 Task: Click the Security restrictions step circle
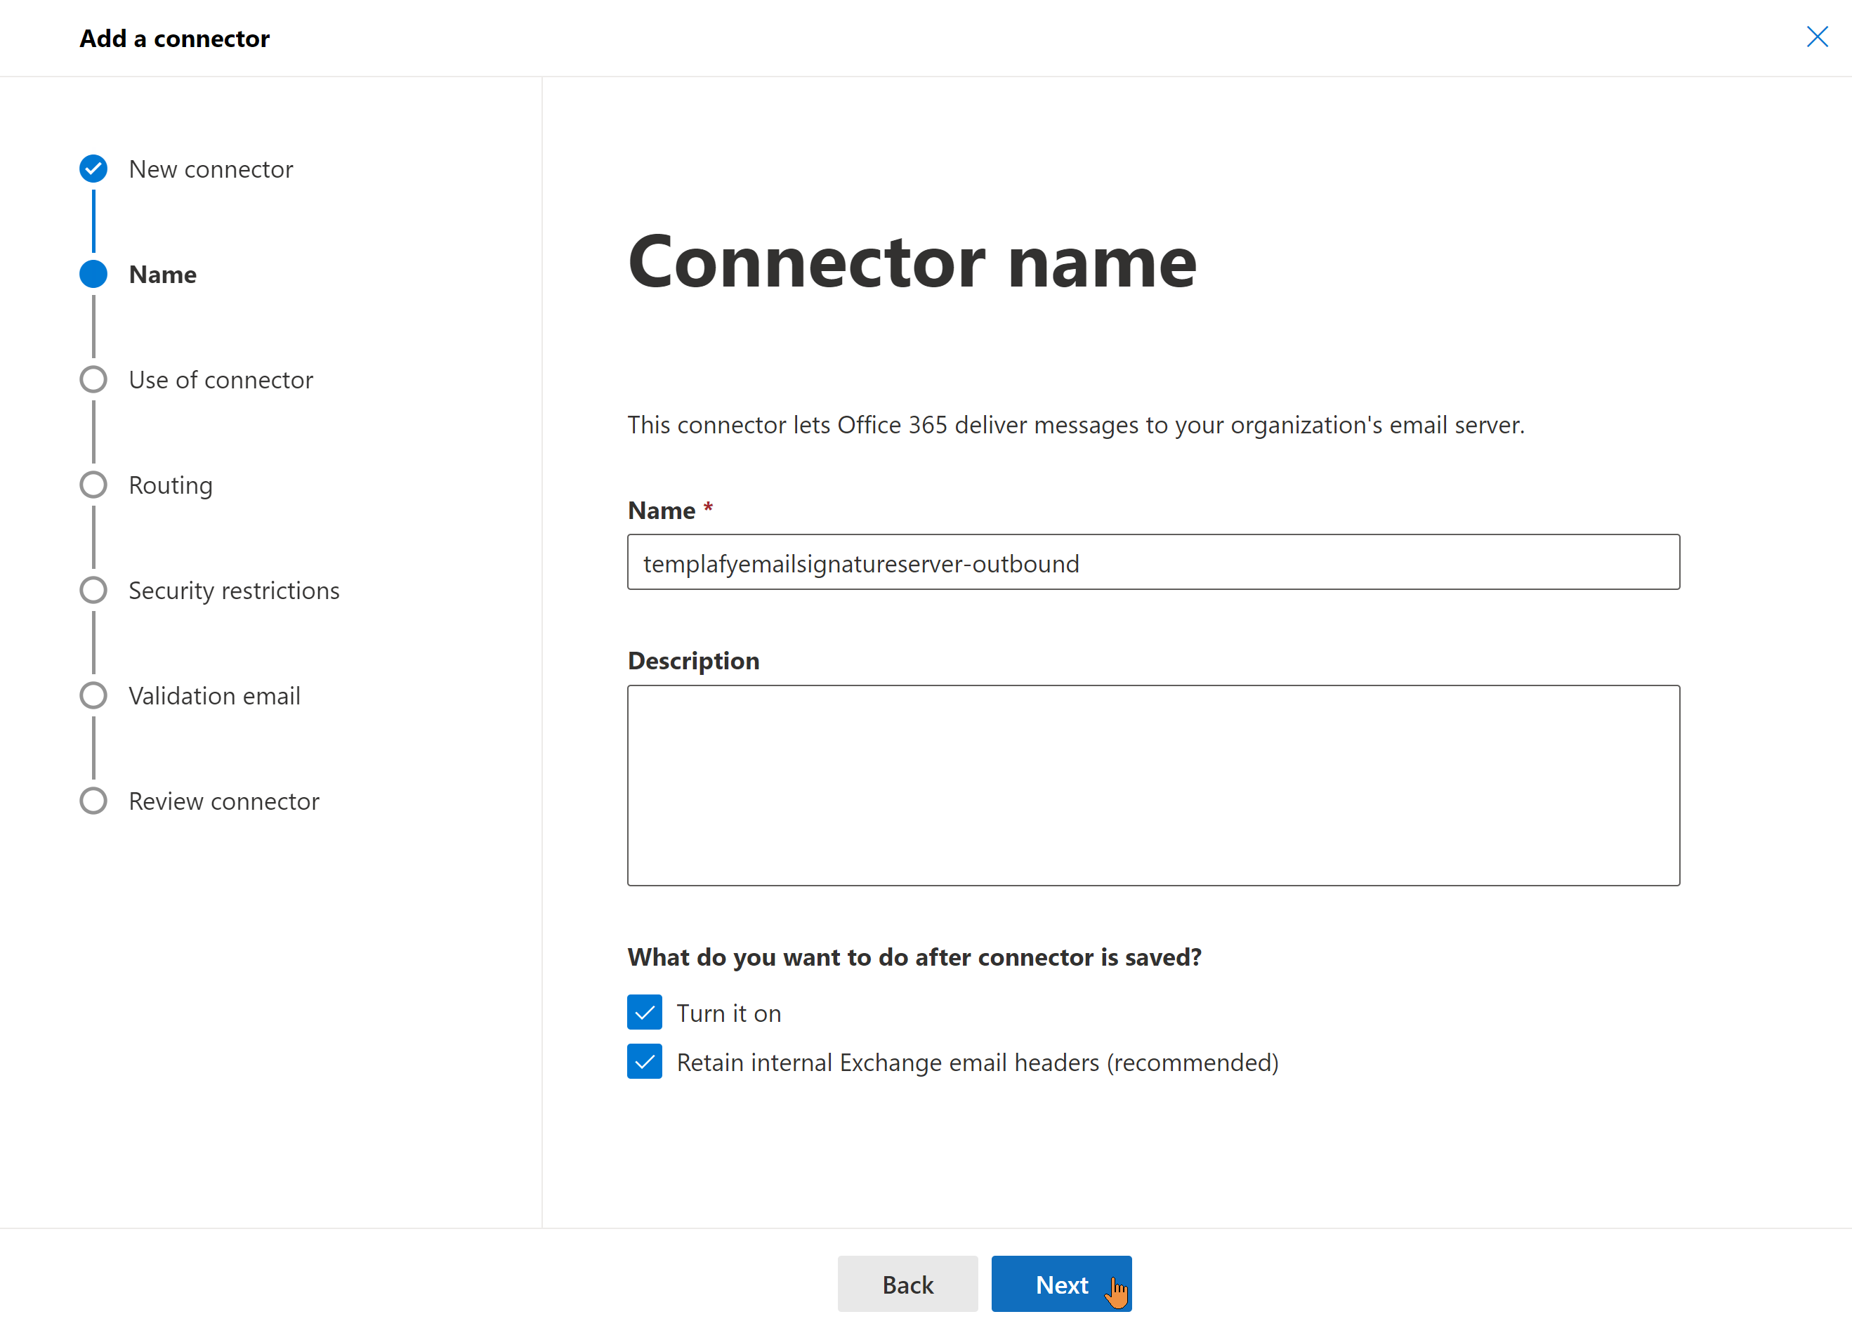click(x=93, y=590)
